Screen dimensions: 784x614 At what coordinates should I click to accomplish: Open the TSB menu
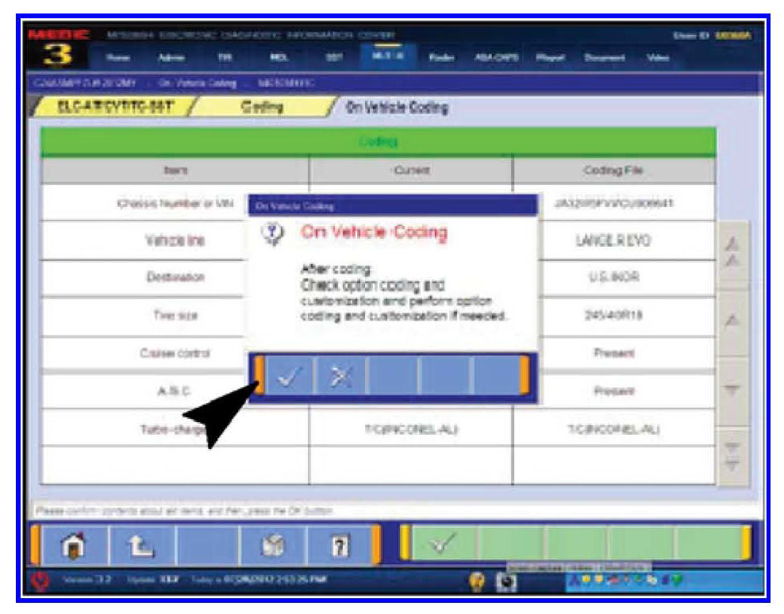(225, 58)
